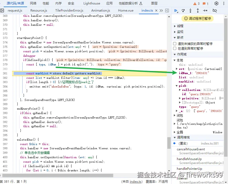Image resolution: width=228 pixels, height=184 pixels.
Task: Toggle the file navigator sidebar
Action: pyautogui.click(x=2, y=11)
